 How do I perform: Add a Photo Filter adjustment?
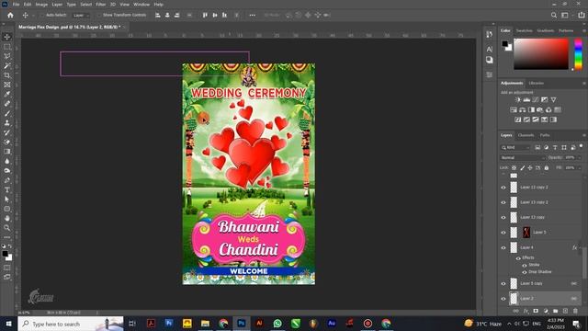[x=540, y=109]
